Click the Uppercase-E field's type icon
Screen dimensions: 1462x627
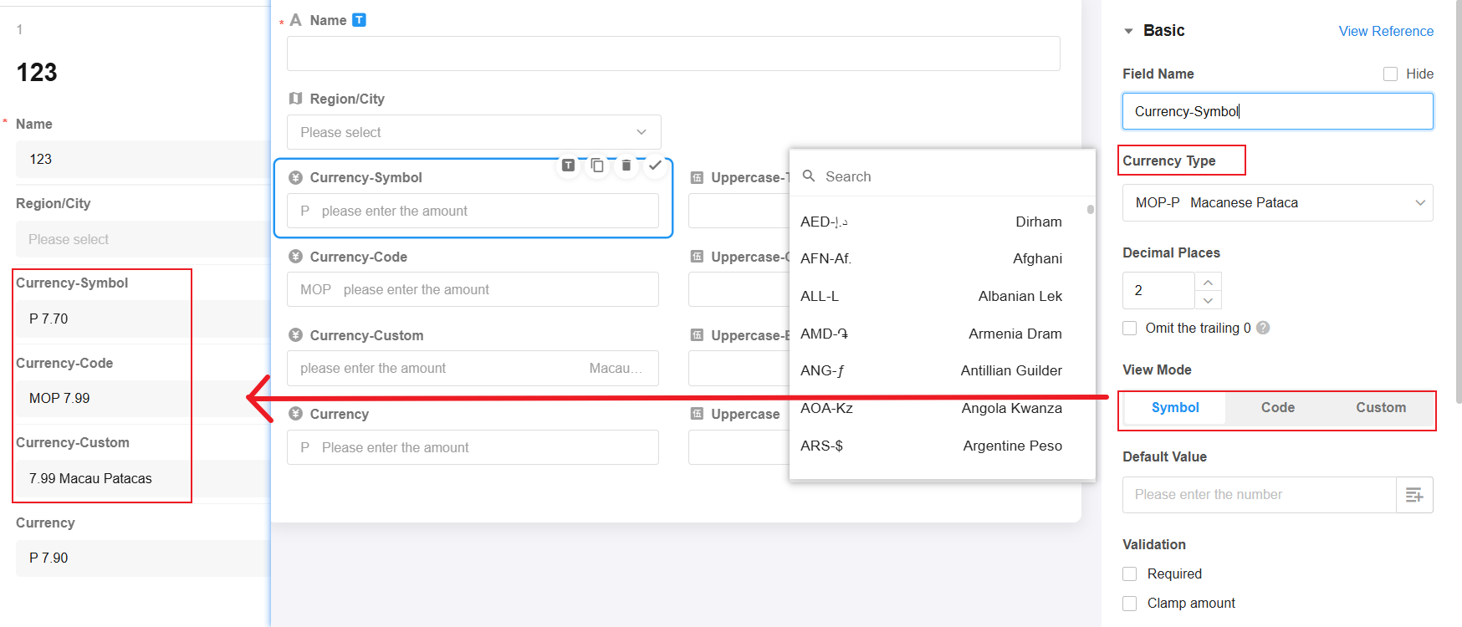click(697, 335)
